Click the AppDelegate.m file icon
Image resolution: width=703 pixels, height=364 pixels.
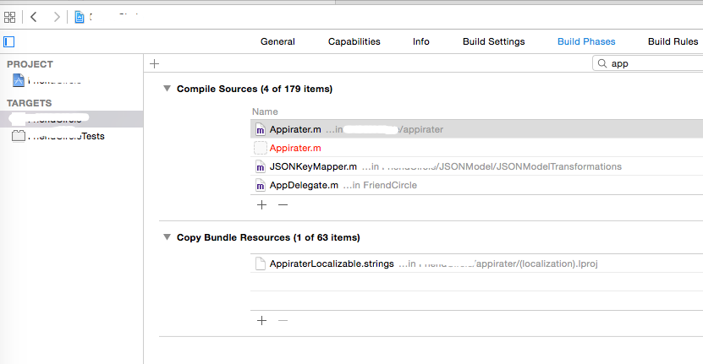point(260,185)
